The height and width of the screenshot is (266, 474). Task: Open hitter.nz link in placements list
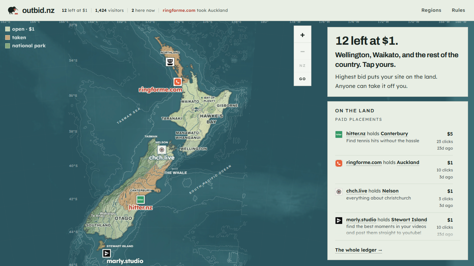tap(356, 134)
